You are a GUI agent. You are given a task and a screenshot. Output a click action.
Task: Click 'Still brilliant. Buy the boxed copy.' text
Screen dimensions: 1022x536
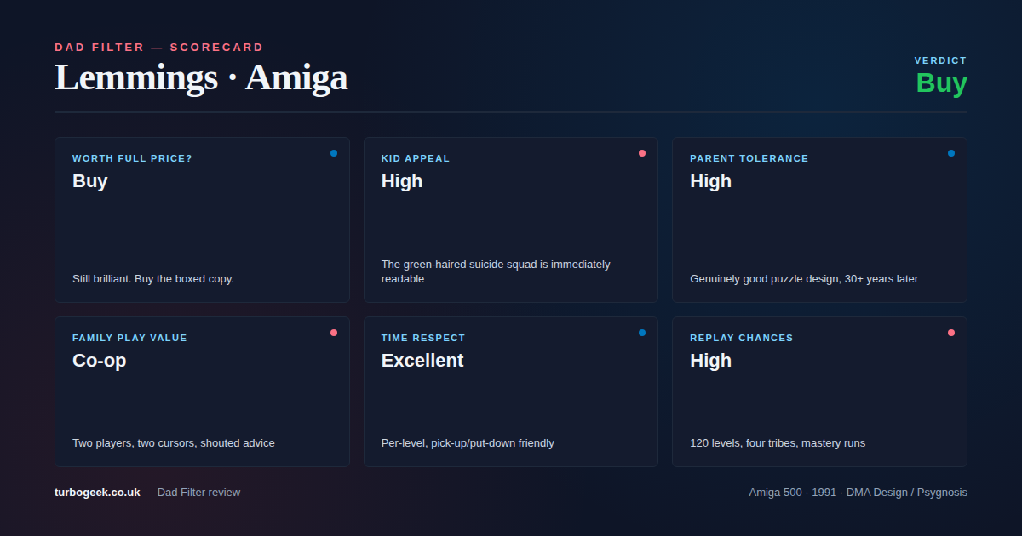(x=153, y=279)
